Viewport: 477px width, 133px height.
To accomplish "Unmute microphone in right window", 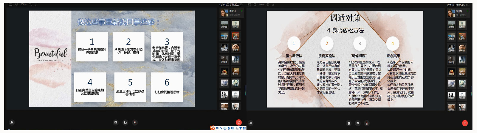I will pos(367,123).
